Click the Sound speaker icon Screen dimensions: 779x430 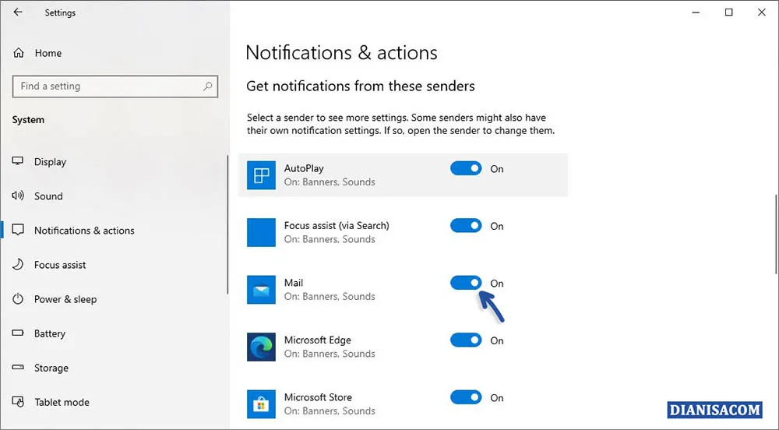[18, 196]
